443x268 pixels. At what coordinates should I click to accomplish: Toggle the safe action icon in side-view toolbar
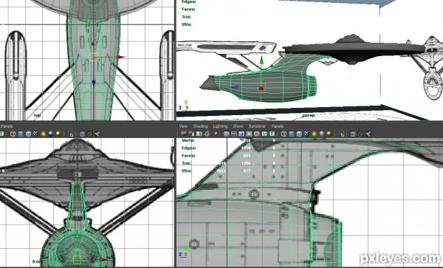[264, 134]
